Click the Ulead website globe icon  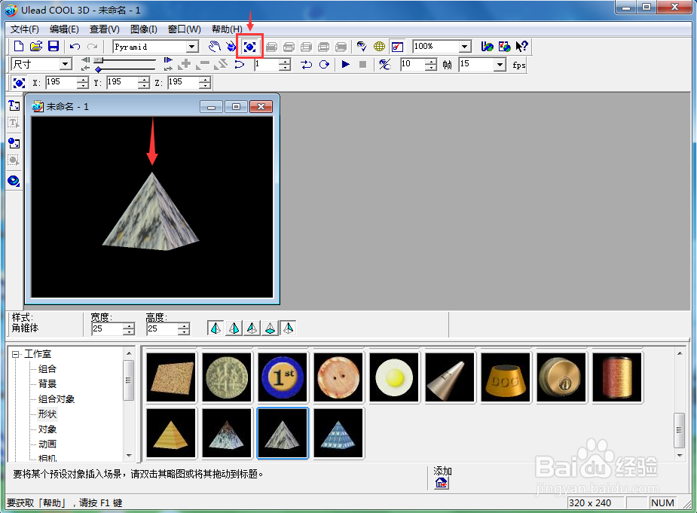click(x=488, y=46)
